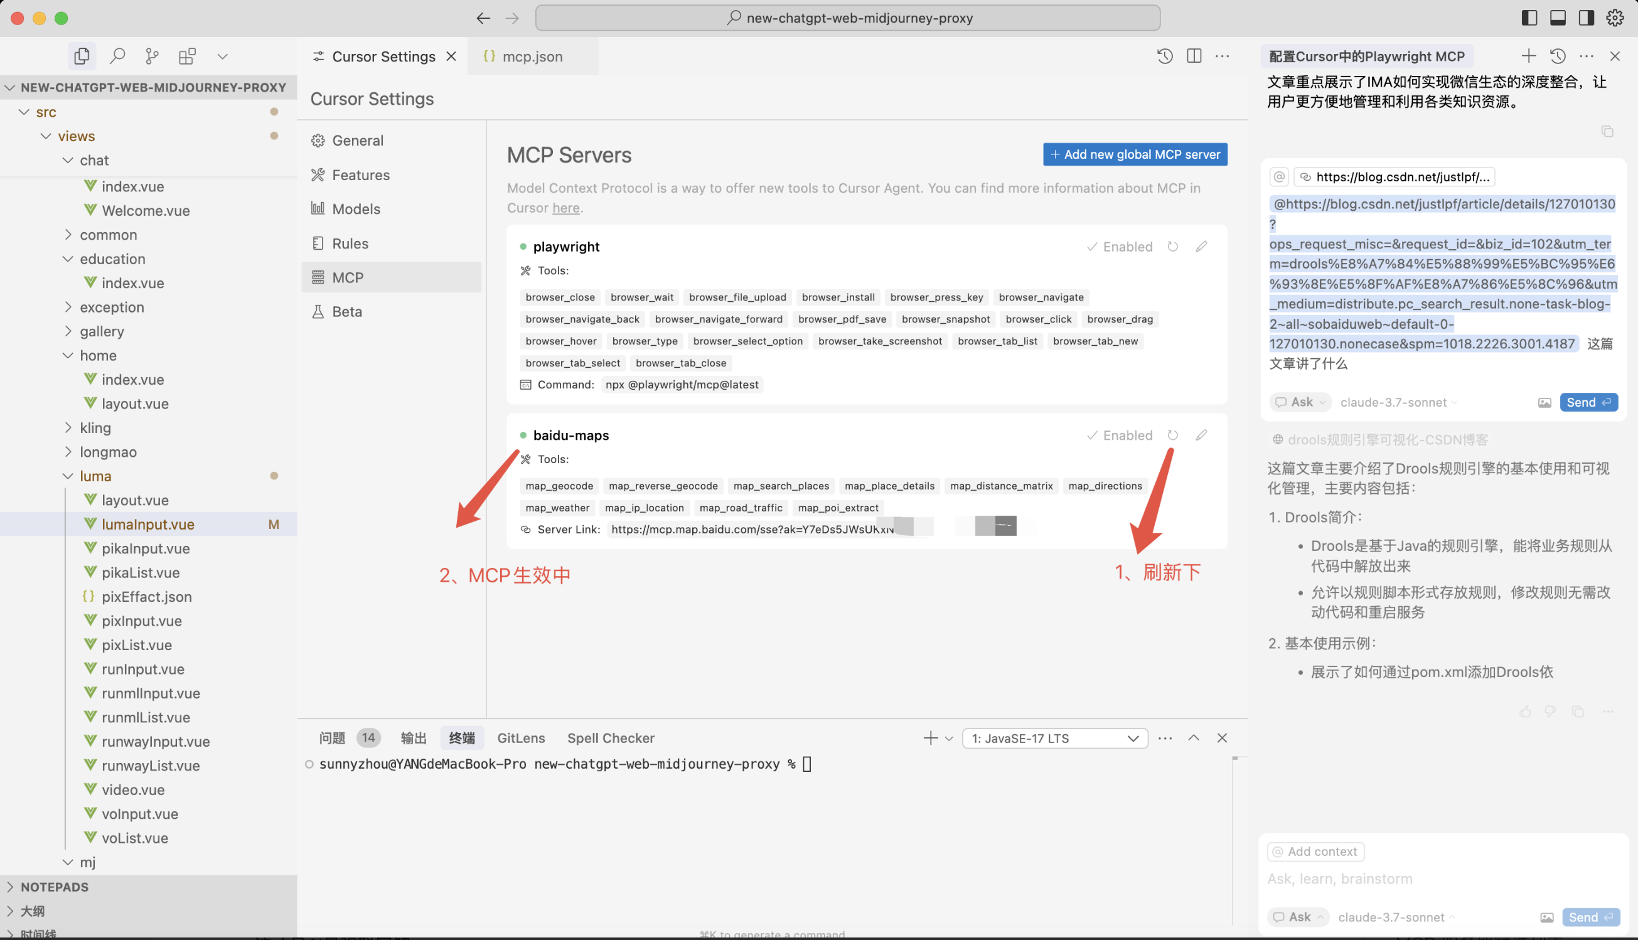Refresh the baidu-maps MCP server
Screen dimensions: 1638x940
[1172, 435]
